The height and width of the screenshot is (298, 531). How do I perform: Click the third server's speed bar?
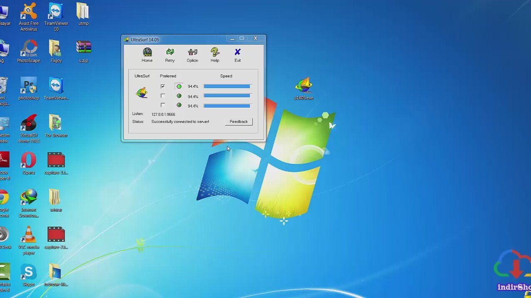pos(227,106)
